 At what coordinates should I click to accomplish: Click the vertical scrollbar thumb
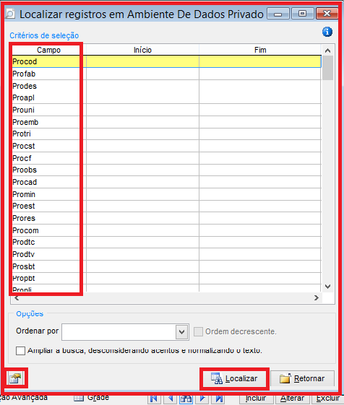point(327,68)
